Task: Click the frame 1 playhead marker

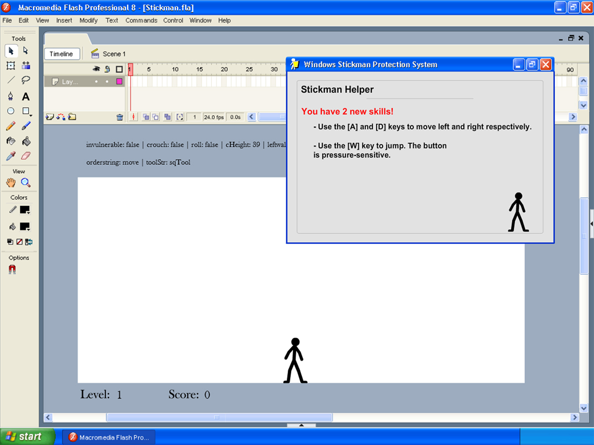Action: point(130,69)
